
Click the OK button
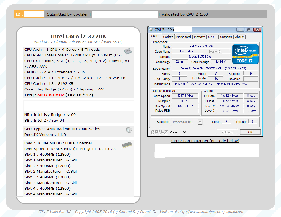tap(250, 132)
